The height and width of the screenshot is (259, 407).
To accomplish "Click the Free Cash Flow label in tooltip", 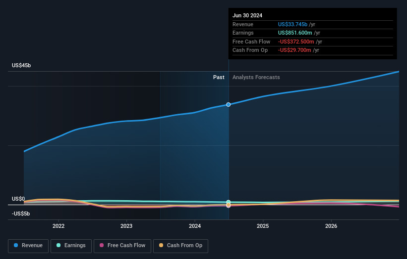I will (x=251, y=42).
